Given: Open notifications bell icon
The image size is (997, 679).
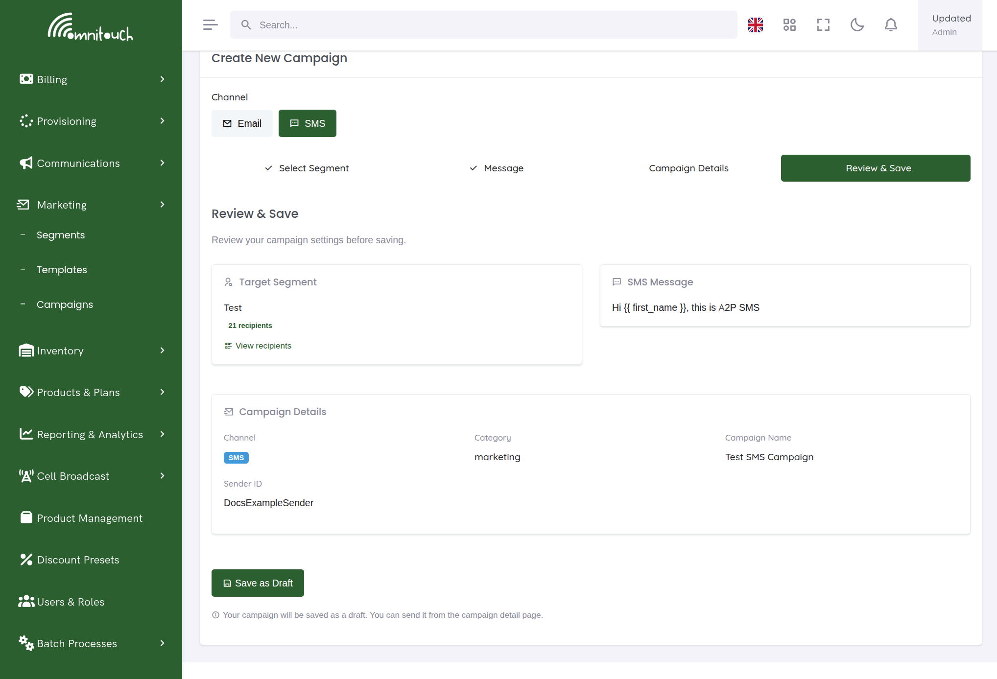Looking at the screenshot, I should tap(891, 25).
